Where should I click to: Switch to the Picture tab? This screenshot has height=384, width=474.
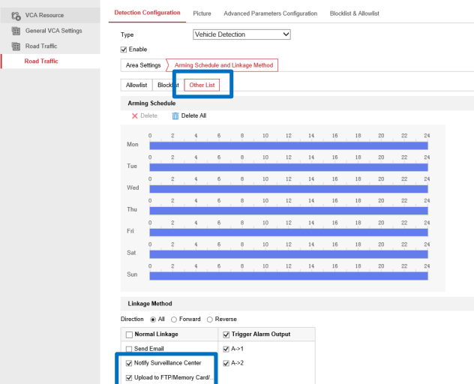pyautogui.click(x=202, y=13)
